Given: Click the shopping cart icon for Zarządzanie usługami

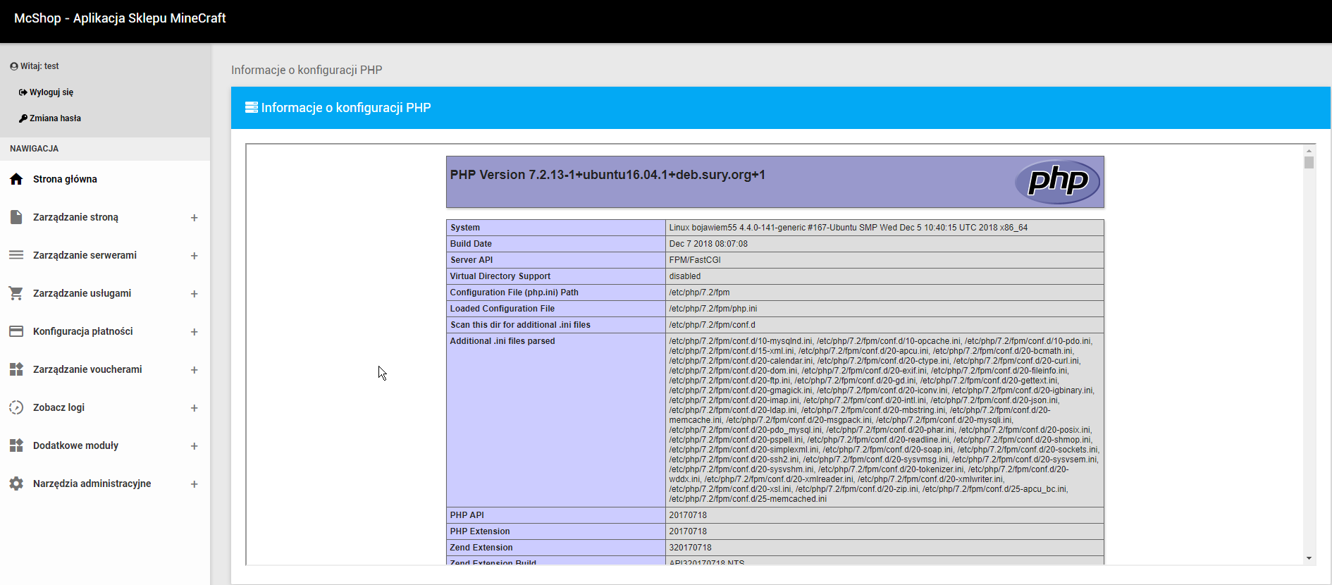Looking at the screenshot, I should pyautogui.click(x=16, y=293).
